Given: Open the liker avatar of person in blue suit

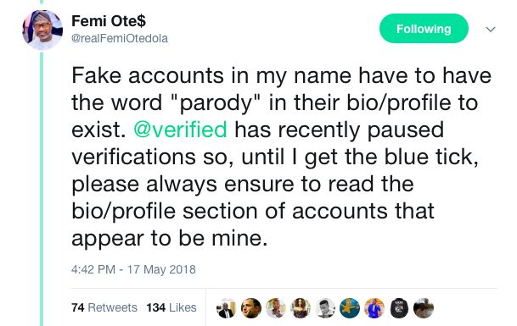Looking at the screenshot, I should (374, 308).
